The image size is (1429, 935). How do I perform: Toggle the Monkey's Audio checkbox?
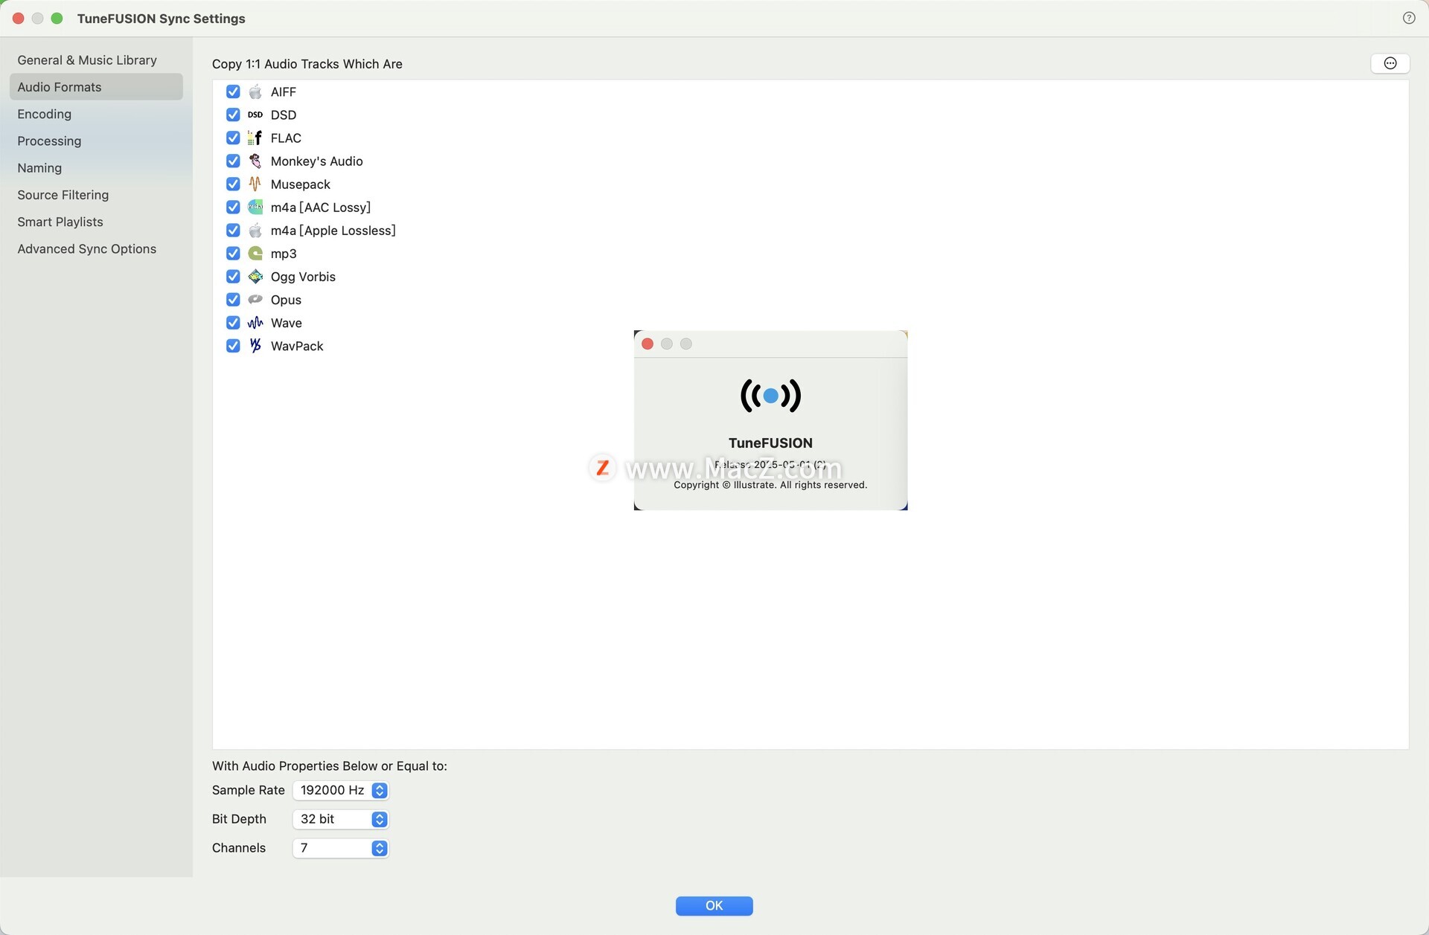tap(233, 161)
